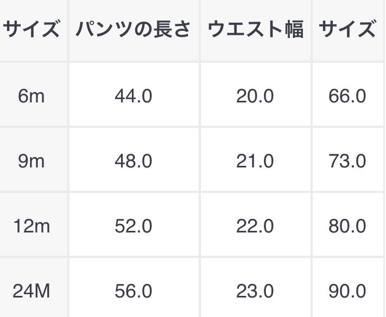Click the ウエスト幅 column header
Viewport: 386px width, 317px height.
(x=255, y=29)
